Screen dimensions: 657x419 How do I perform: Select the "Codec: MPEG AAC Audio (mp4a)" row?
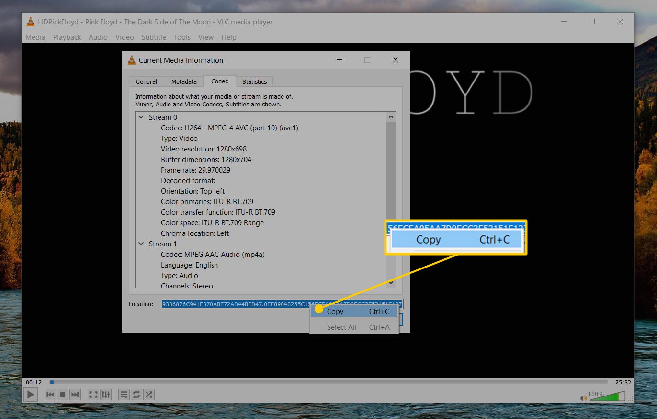click(213, 254)
